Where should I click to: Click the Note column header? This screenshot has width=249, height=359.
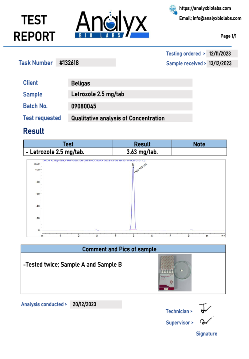[199, 144]
